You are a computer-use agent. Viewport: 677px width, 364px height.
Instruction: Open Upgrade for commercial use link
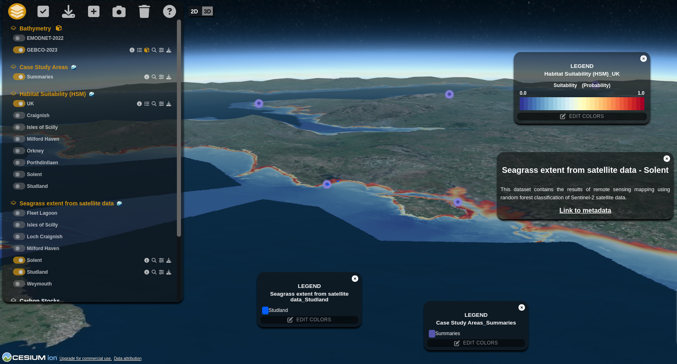click(86, 359)
